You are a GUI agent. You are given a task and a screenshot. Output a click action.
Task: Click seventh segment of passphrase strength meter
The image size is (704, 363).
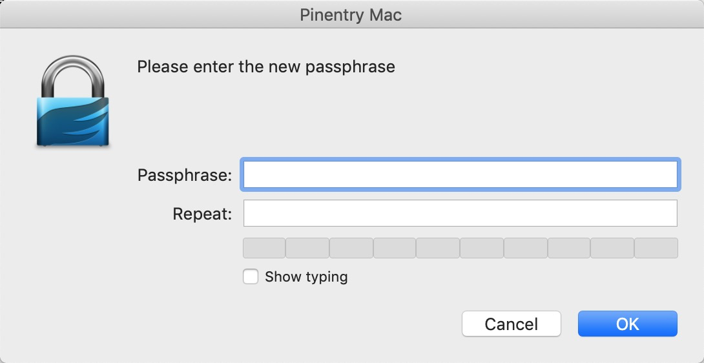tap(526, 248)
